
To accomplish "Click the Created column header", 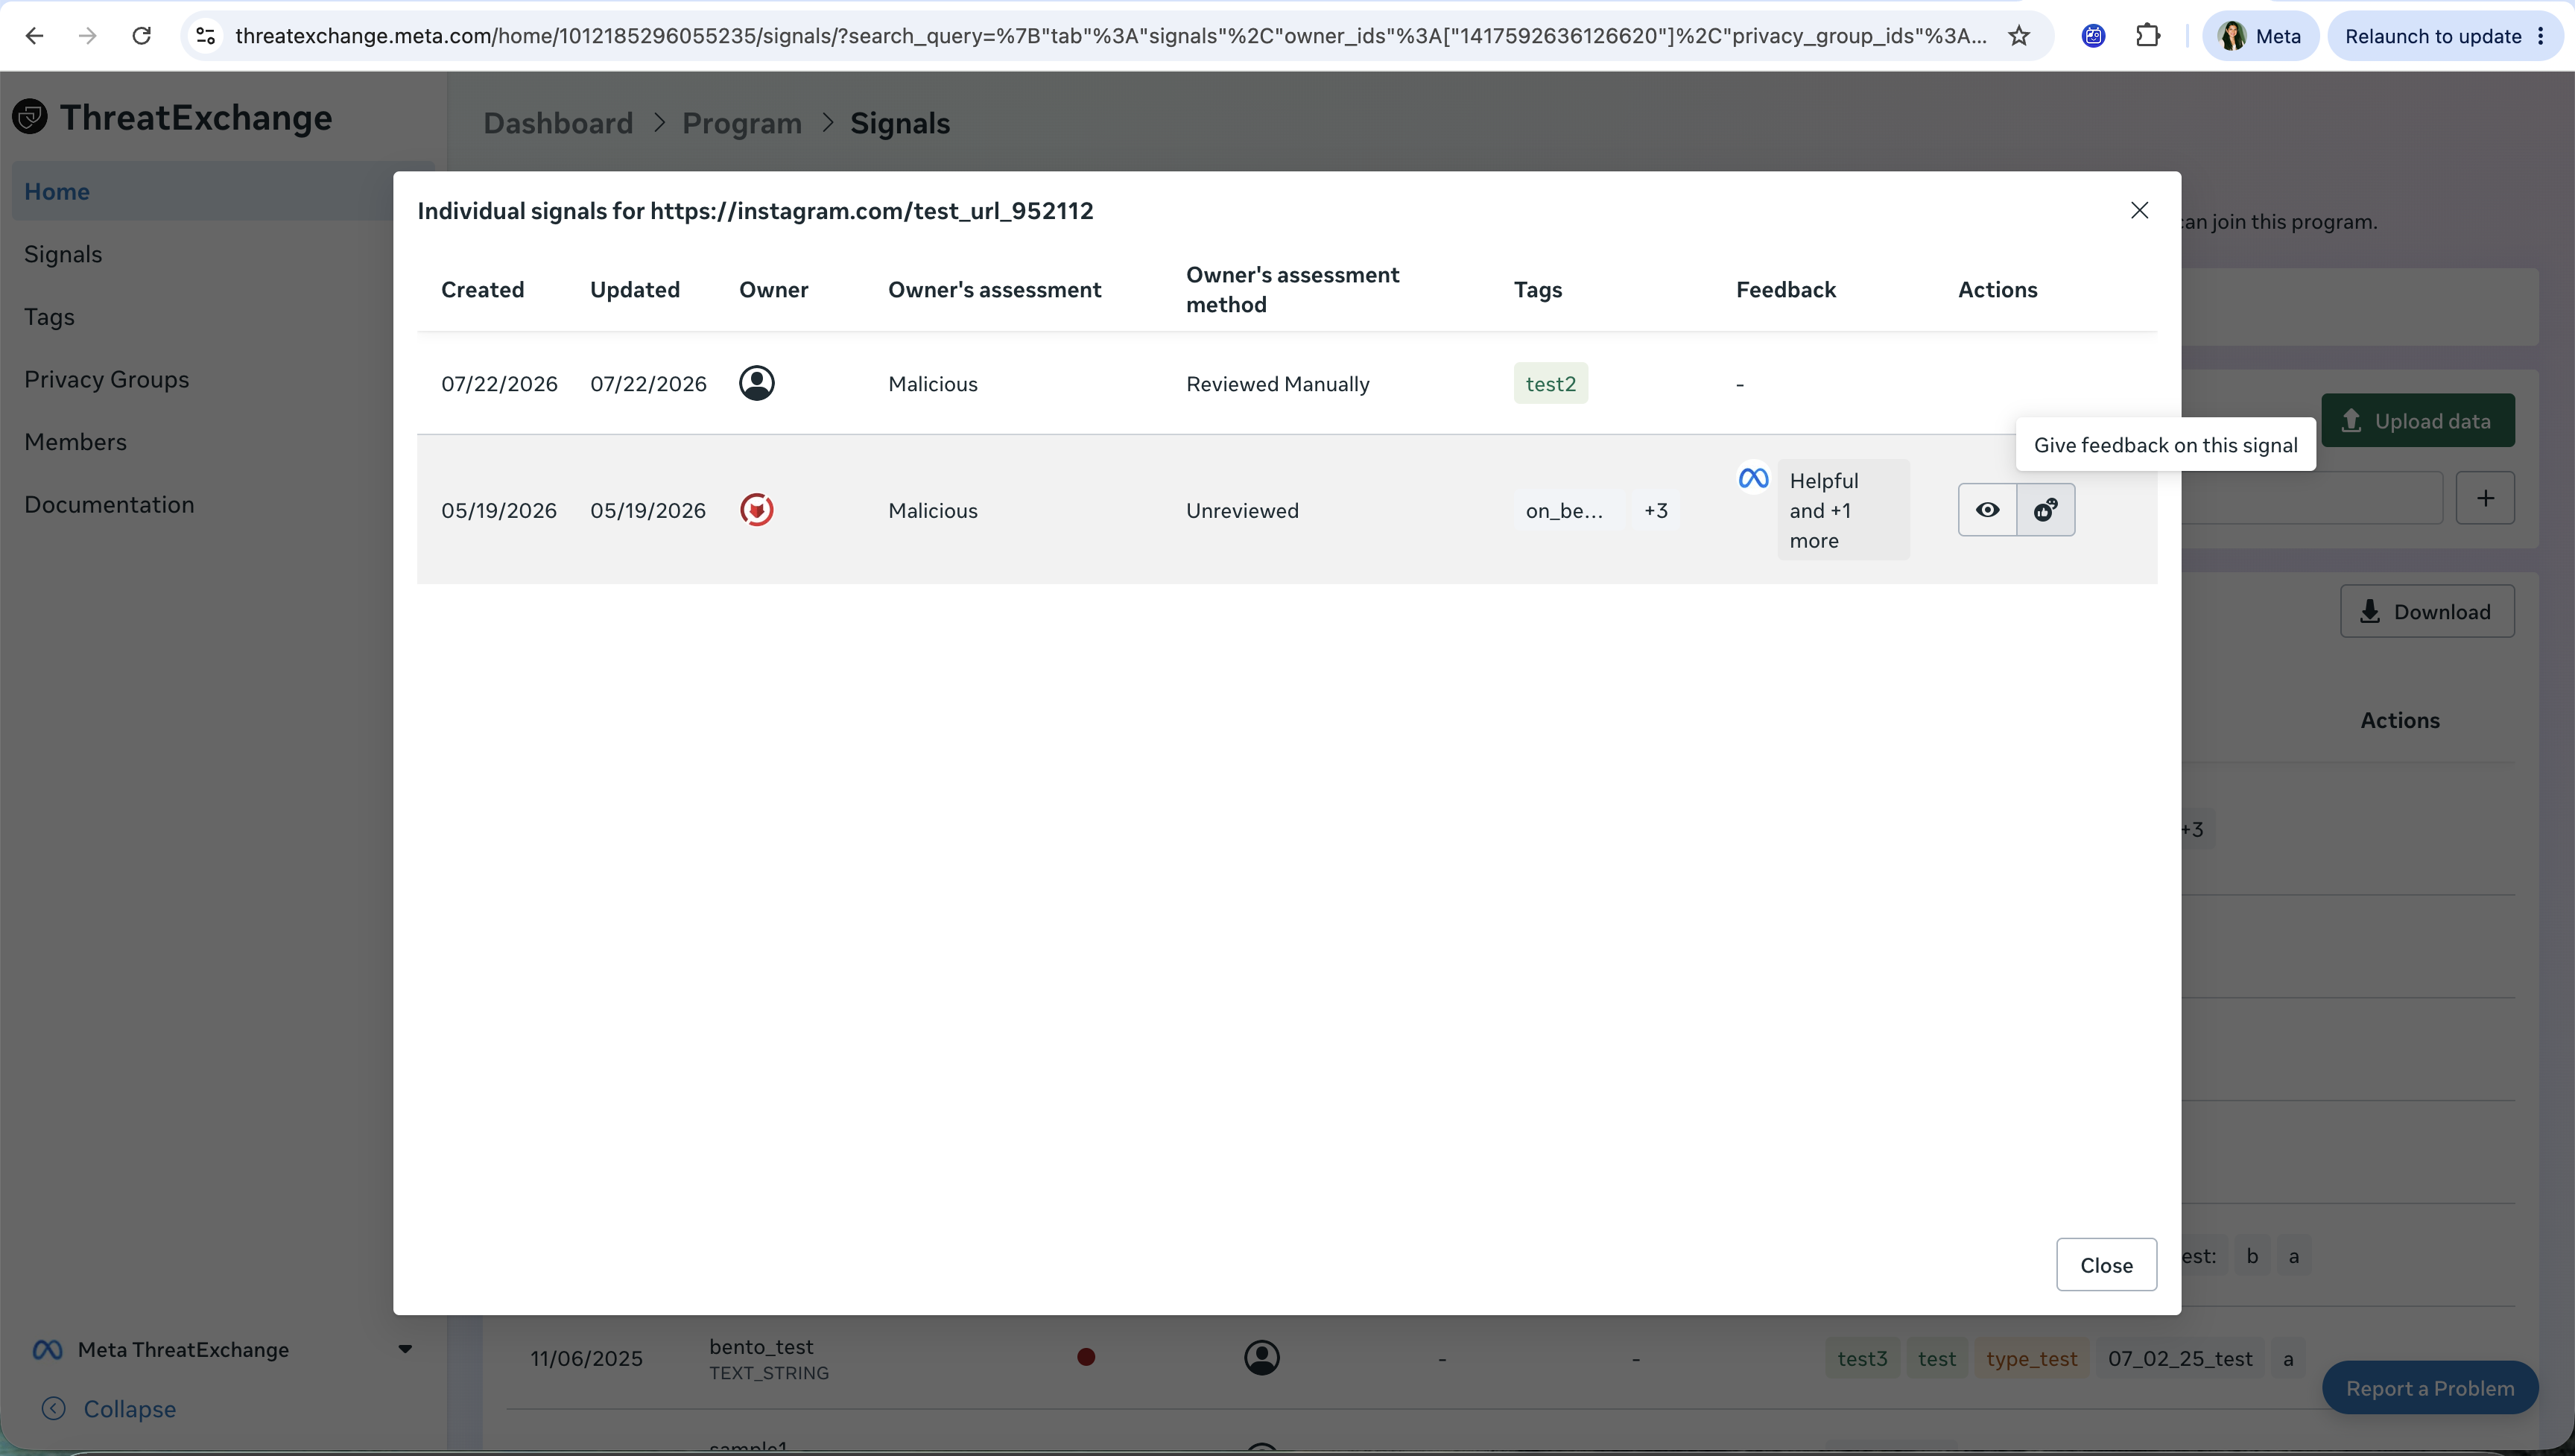I will [x=483, y=290].
